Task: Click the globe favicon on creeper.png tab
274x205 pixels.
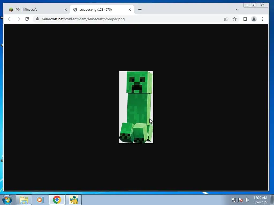Action: click(75, 10)
